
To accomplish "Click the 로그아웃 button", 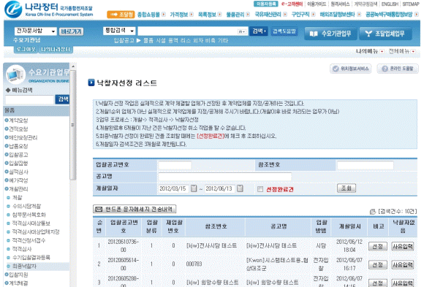I will coord(26,49).
